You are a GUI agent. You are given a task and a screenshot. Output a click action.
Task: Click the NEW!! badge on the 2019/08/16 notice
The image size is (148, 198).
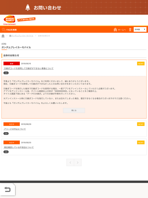(x=141, y=64)
